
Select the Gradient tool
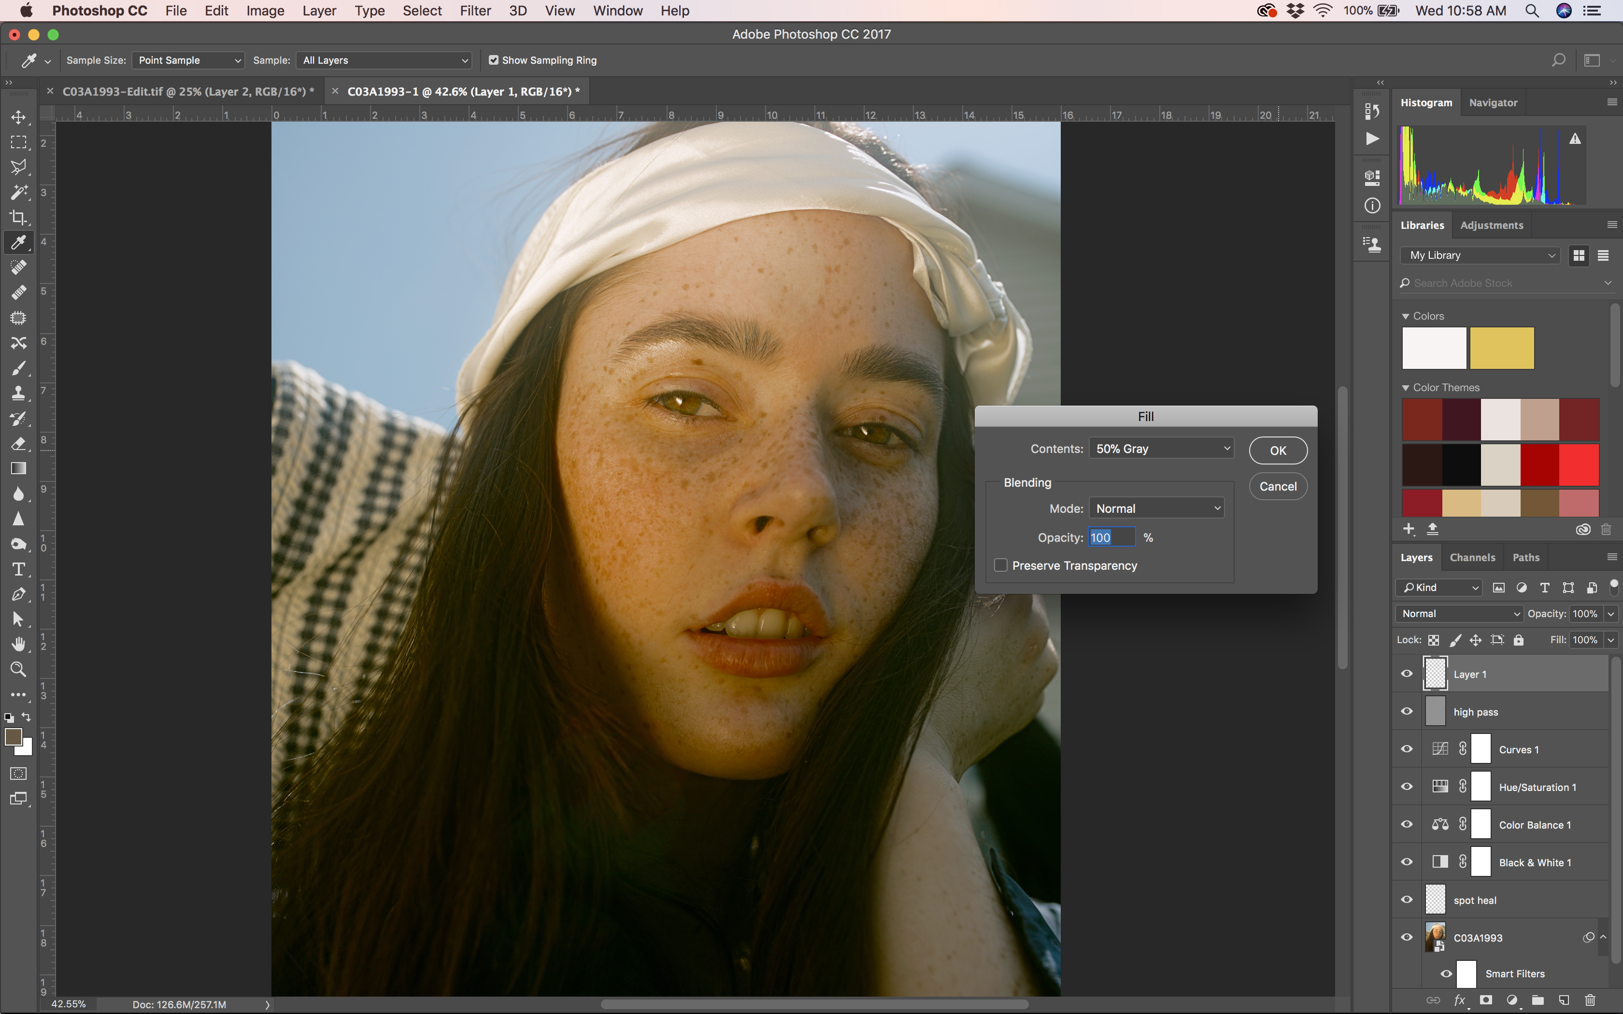coord(19,468)
